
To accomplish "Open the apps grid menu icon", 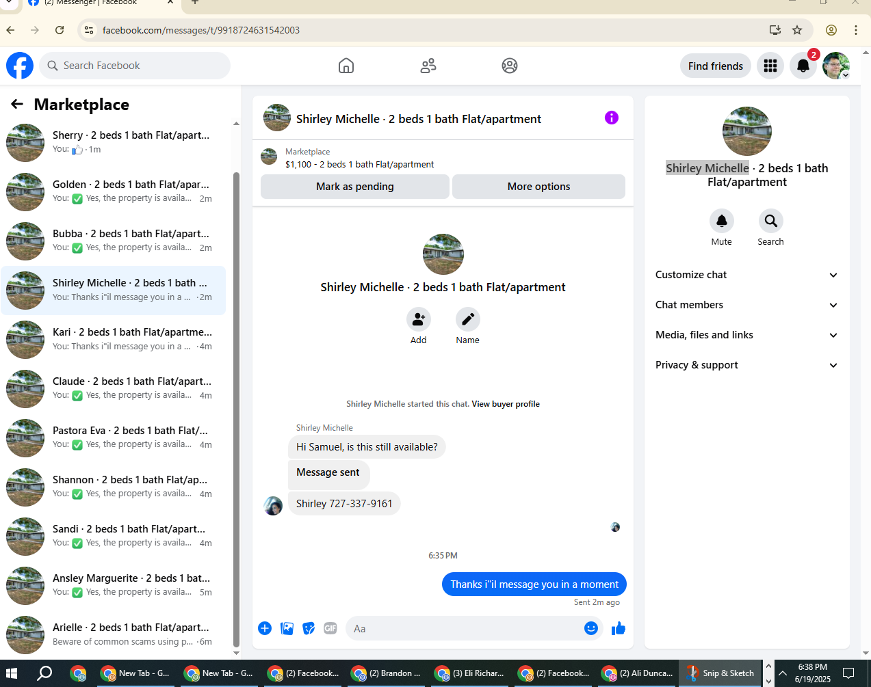I will pos(770,66).
